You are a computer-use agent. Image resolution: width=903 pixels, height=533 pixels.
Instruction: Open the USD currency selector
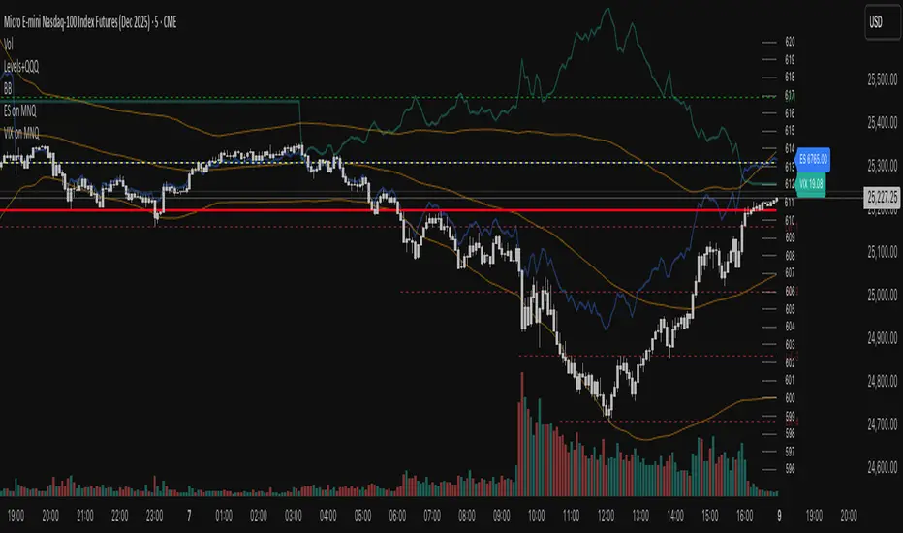click(x=883, y=22)
